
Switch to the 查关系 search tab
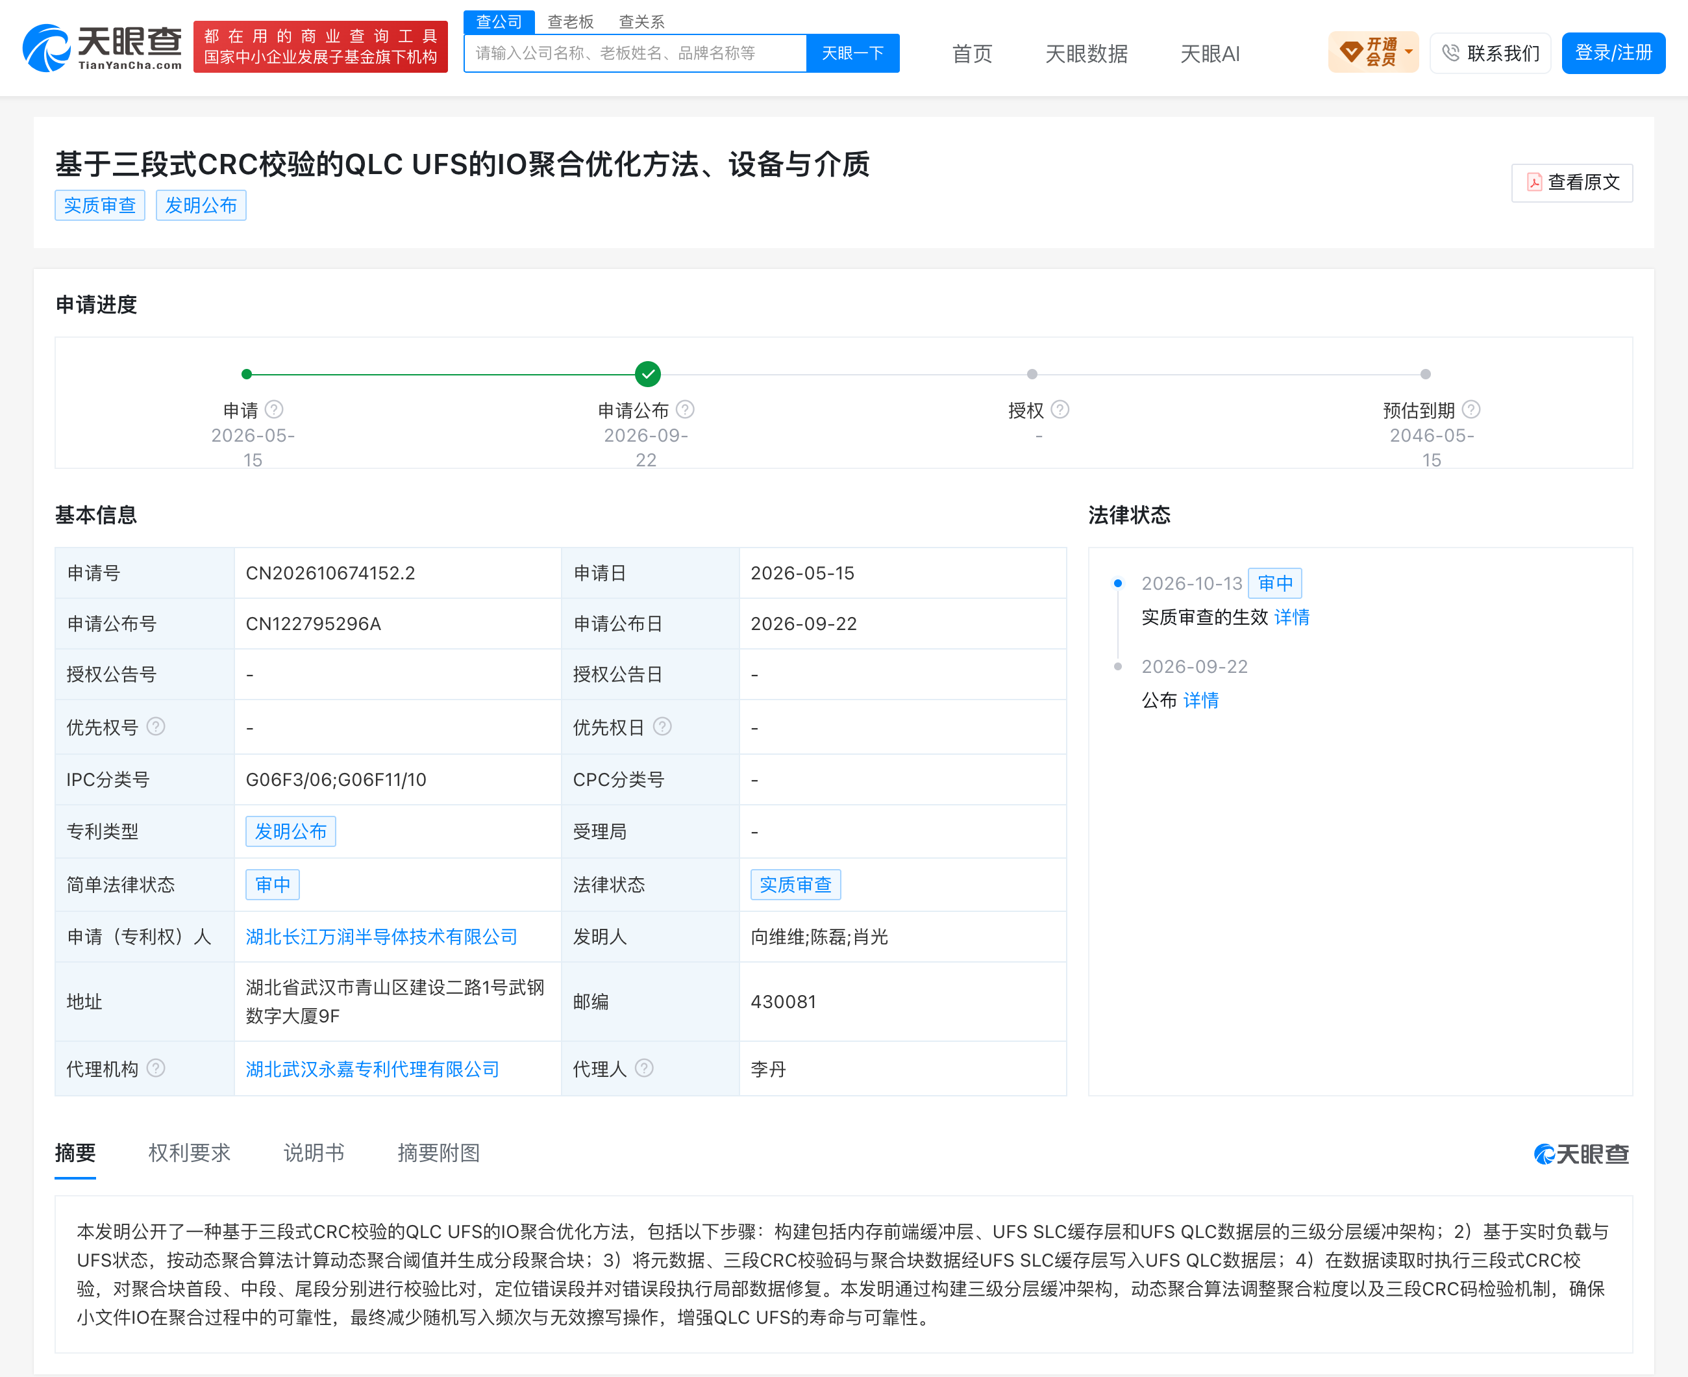tap(641, 21)
